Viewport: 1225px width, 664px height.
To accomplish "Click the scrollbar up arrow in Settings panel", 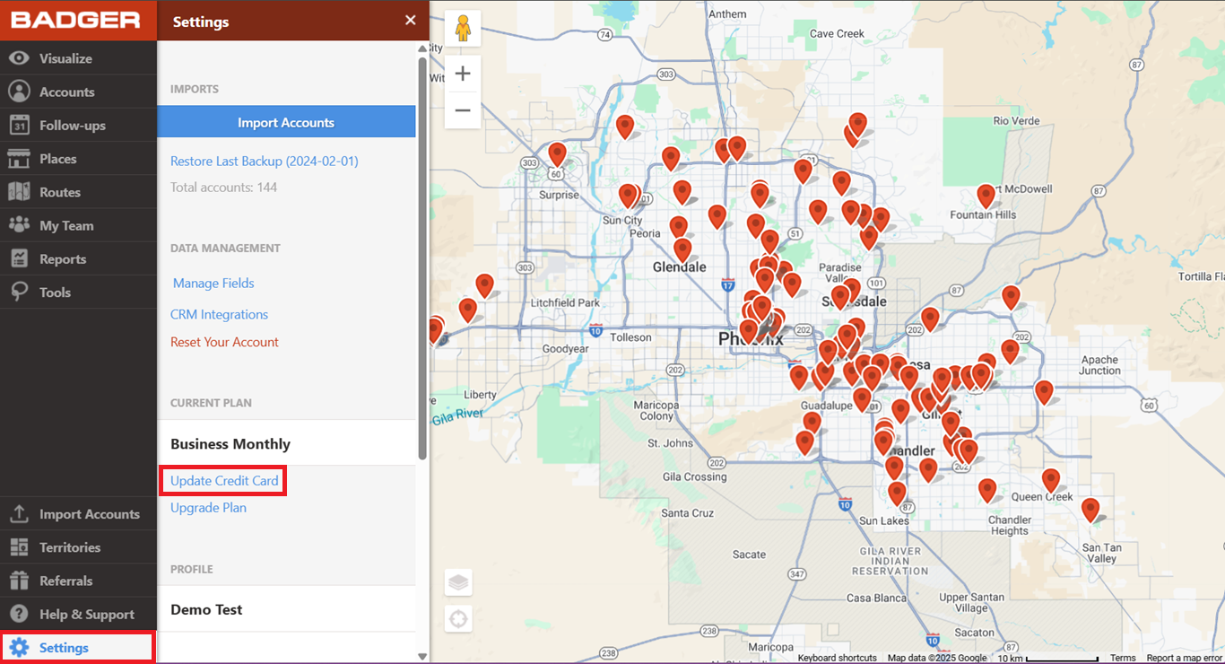I will pos(422,48).
